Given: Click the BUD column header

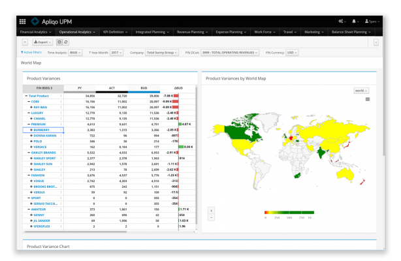Looking at the screenshot, I should click(144, 88).
